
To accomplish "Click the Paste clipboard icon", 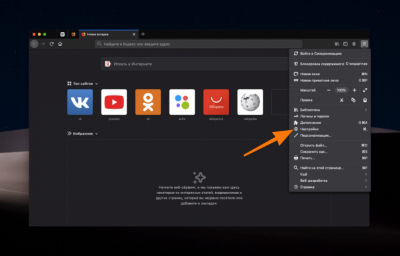I will pos(365,100).
